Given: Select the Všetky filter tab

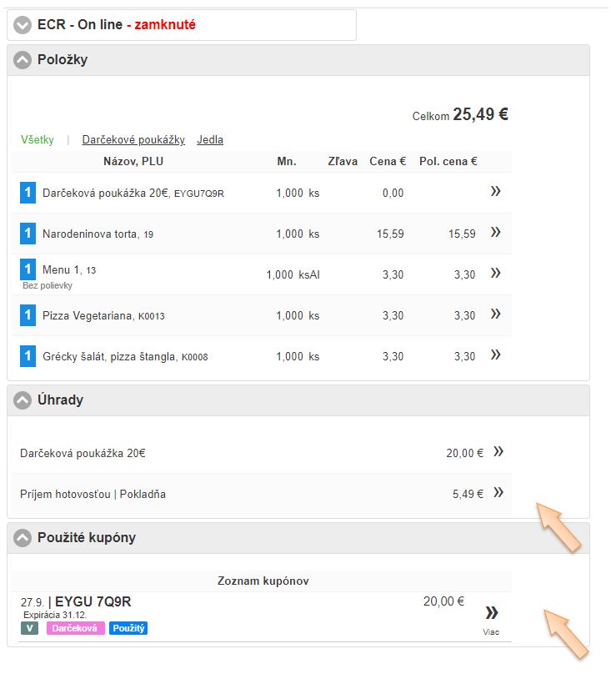Looking at the screenshot, I should pos(38,140).
